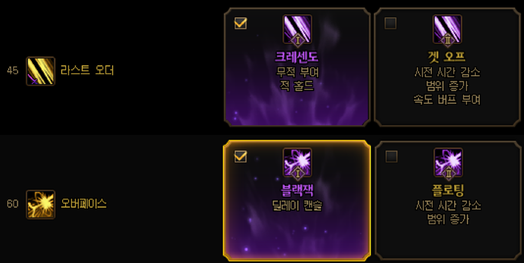The height and width of the screenshot is (263, 524).
Task: Select the 플로팅 enhancement name
Action: point(448,190)
